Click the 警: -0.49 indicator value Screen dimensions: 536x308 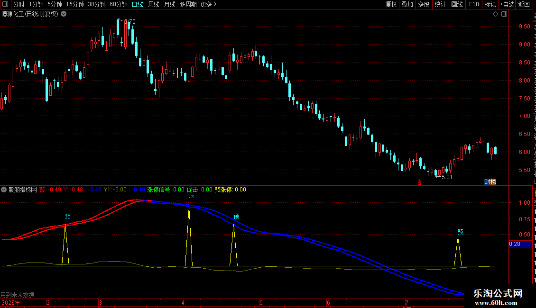(50, 190)
